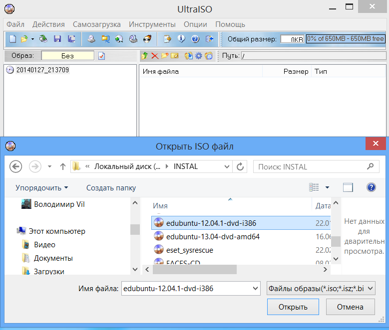Expand the view options dropdown arrow
Image resolution: width=389 pixels, height=330 pixels.
click(x=327, y=187)
